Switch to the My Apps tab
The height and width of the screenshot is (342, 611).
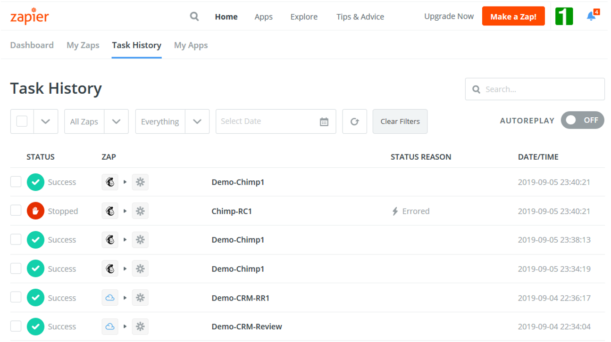coord(191,45)
